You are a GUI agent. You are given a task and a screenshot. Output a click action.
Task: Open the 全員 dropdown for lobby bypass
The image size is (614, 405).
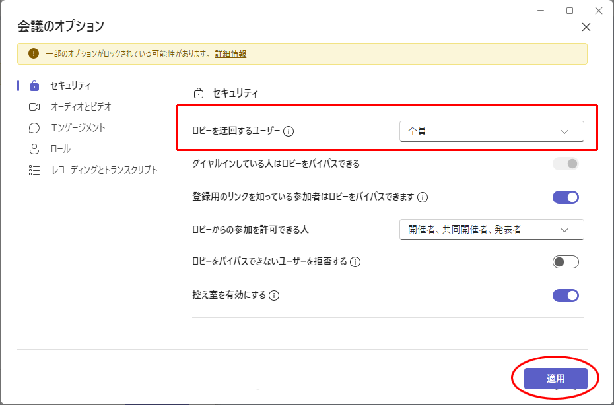491,131
